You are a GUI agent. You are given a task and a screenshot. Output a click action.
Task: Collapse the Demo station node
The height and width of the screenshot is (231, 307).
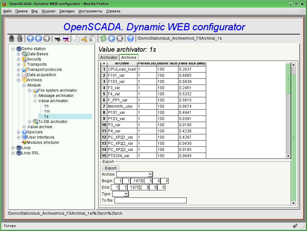13,49
